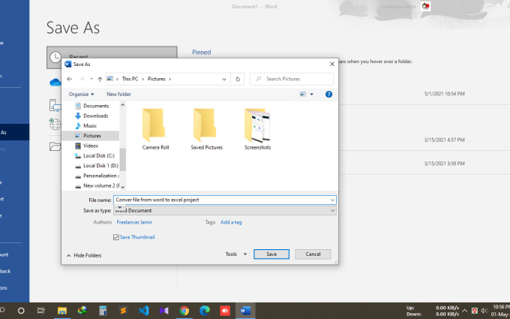
Task: Open Visual Studio Code from taskbar
Action: [x=143, y=311]
